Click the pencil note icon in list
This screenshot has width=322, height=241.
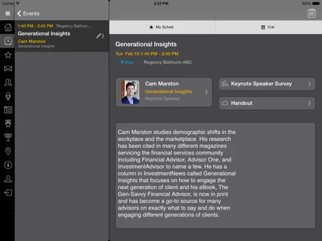pyautogui.click(x=99, y=36)
